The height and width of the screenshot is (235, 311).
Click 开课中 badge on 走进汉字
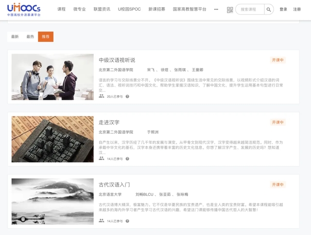[x=277, y=122]
